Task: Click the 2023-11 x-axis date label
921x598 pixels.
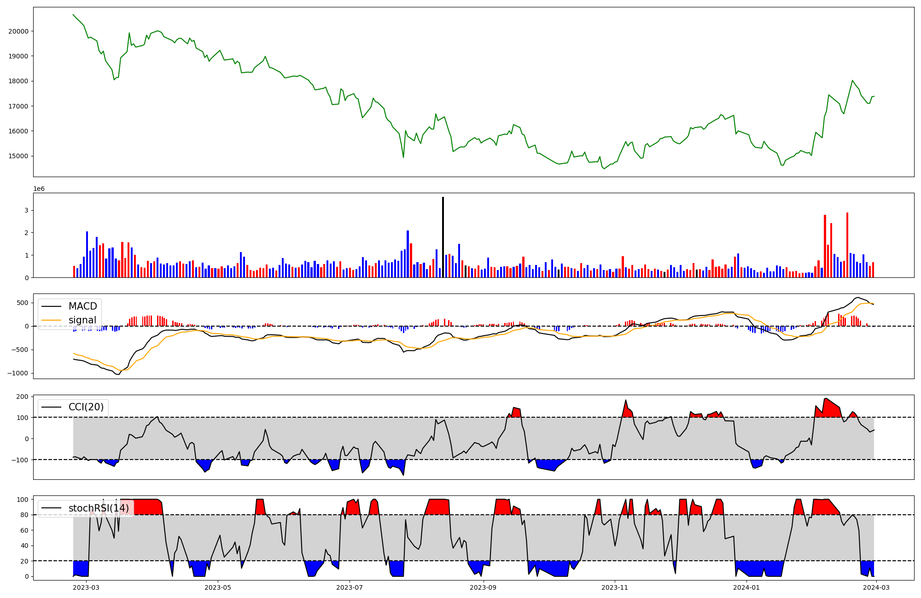Action: (615, 587)
